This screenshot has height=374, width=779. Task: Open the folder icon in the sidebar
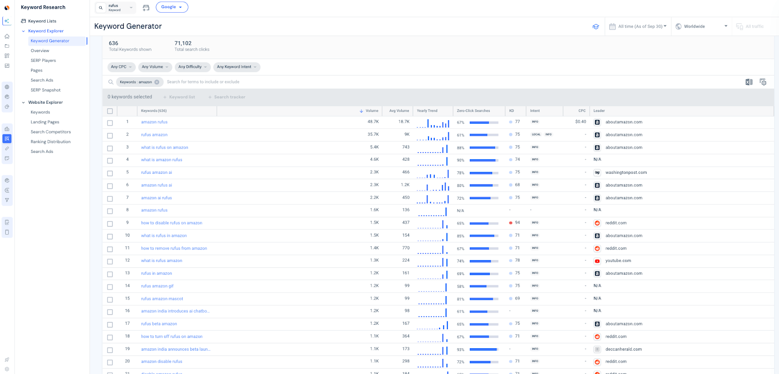[x=7, y=46]
